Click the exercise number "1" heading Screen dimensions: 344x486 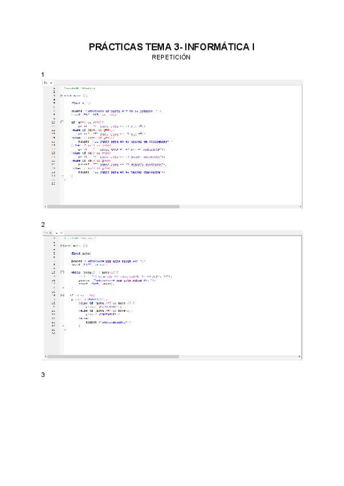[x=43, y=75]
